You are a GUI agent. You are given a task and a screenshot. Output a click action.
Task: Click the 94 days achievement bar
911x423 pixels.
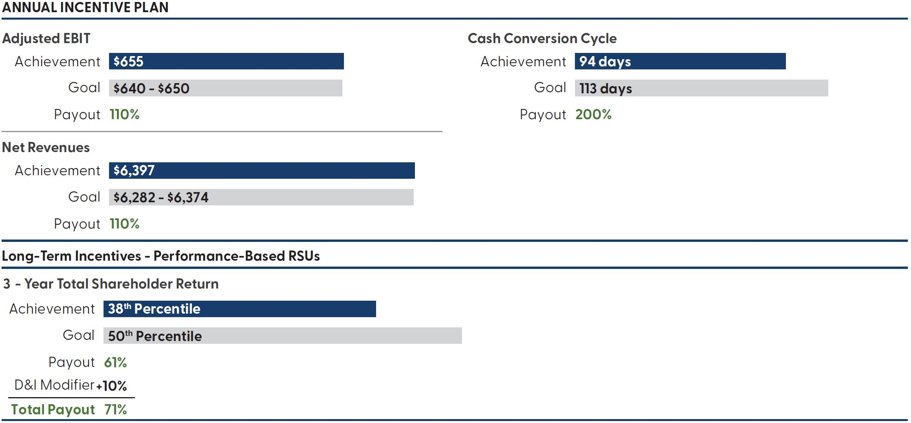click(680, 61)
